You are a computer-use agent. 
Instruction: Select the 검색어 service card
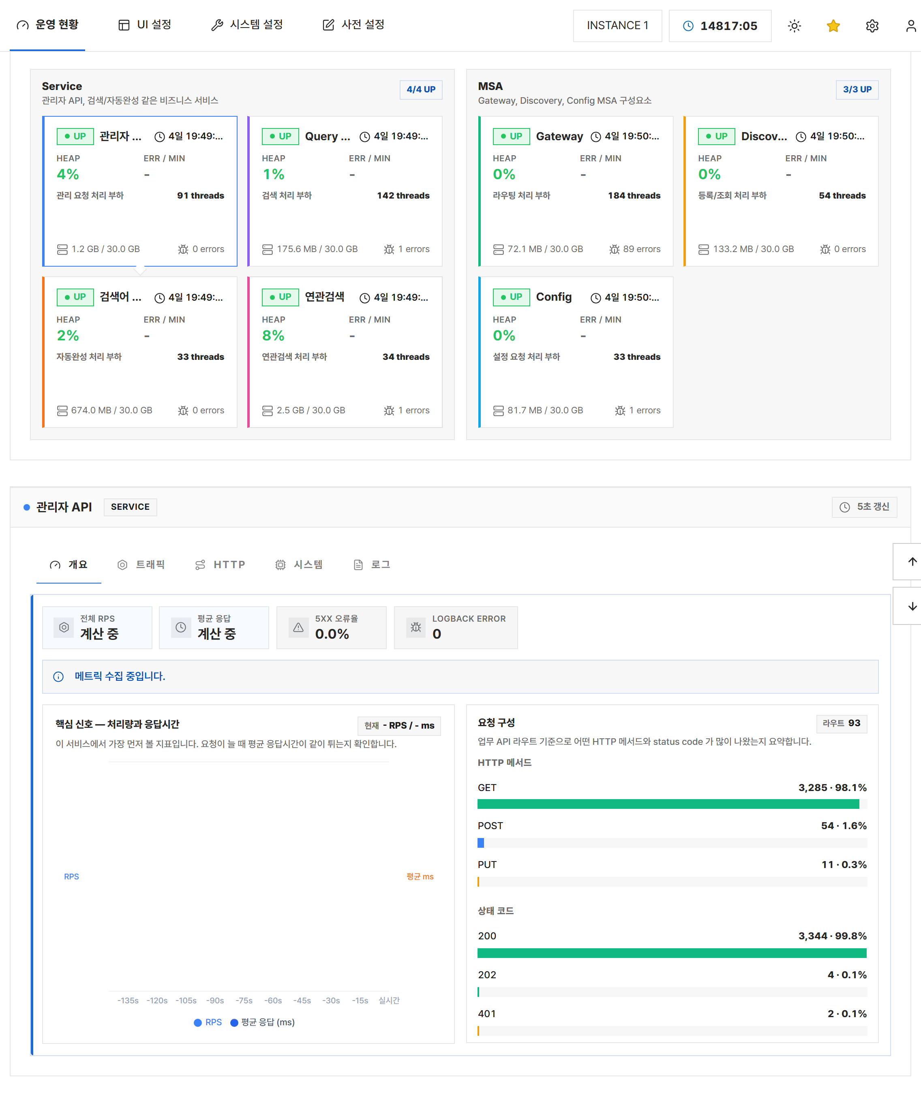(140, 352)
